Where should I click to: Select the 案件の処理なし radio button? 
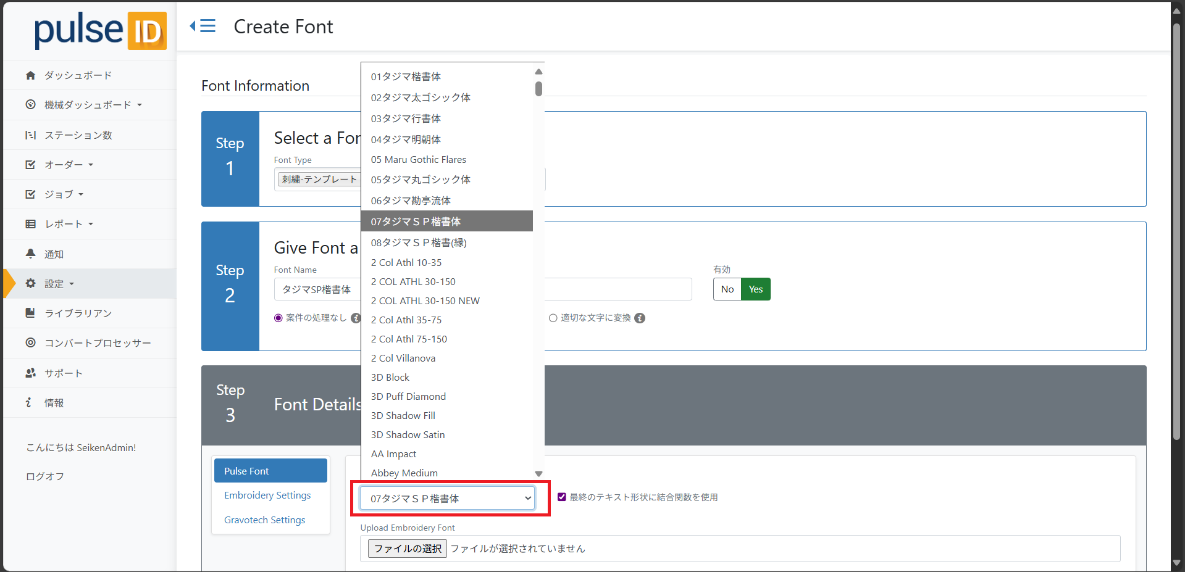click(x=278, y=318)
